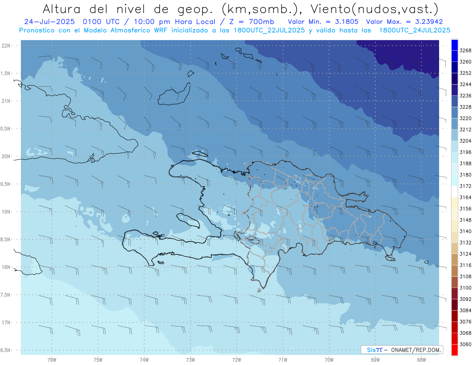
Task: Click the 3172 colorbar value
Action: coord(466,186)
